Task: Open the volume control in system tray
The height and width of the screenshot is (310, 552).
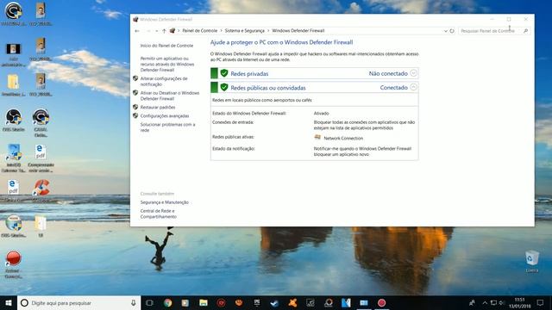Action: tap(502, 302)
